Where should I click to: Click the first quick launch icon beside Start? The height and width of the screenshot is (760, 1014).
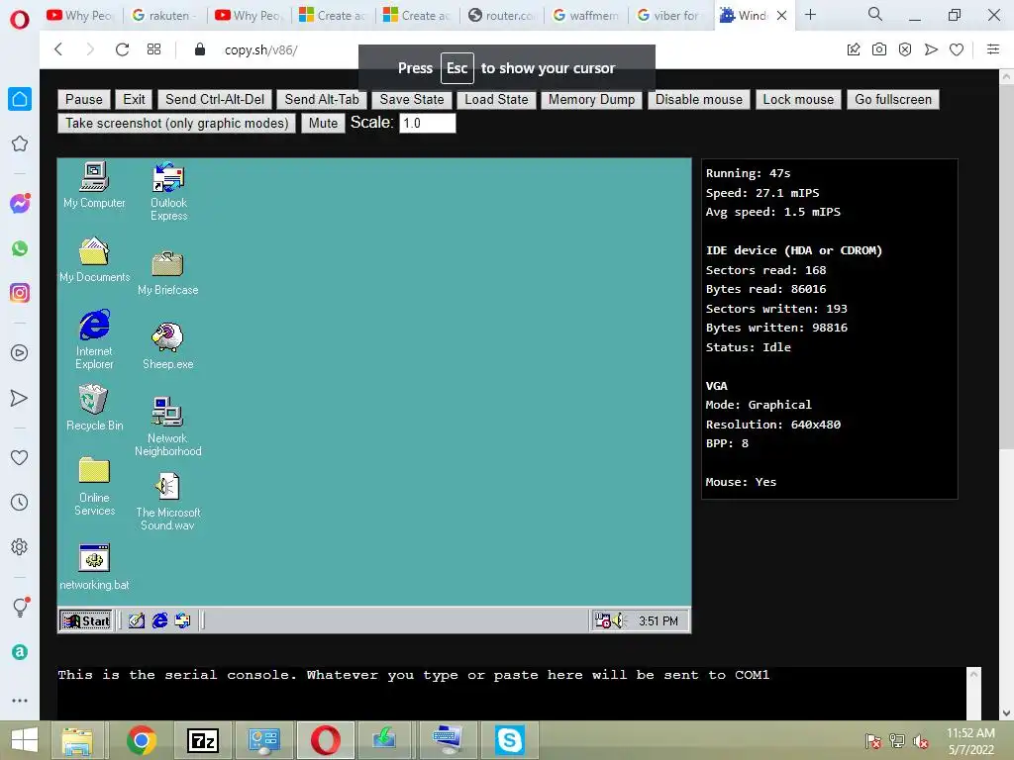[137, 621]
